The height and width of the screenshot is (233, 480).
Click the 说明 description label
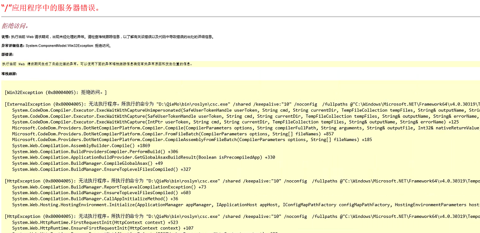point(6,37)
